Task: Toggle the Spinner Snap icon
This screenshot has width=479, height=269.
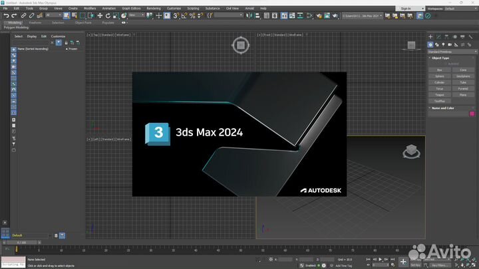Action: [x=200, y=15]
